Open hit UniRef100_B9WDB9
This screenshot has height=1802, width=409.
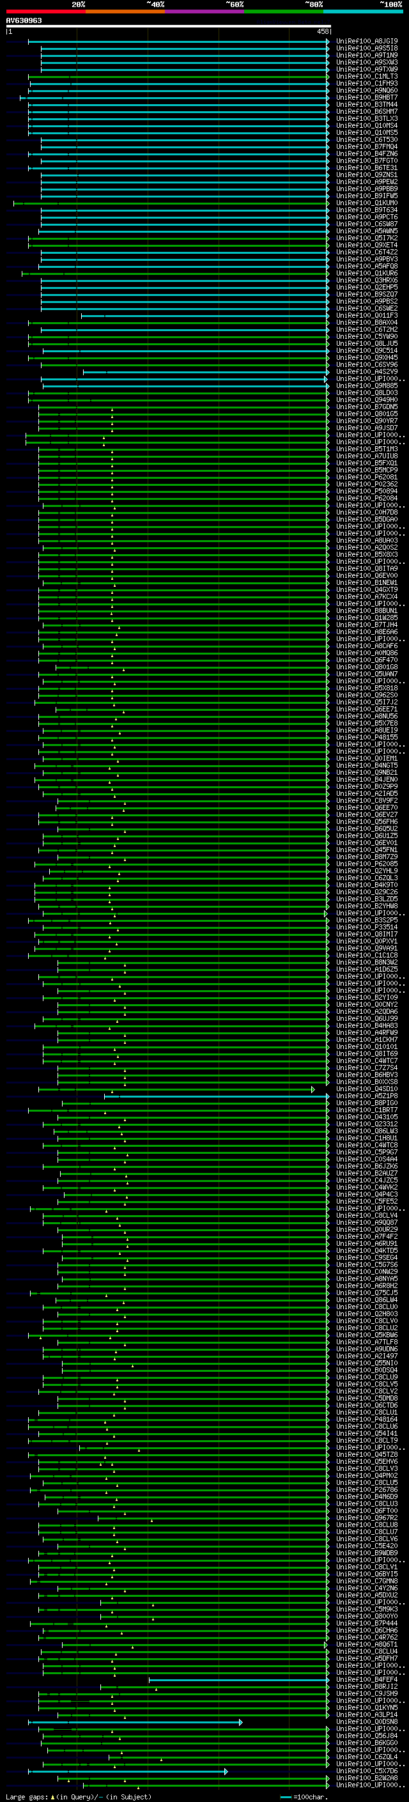pyautogui.click(x=367, y=1554)
